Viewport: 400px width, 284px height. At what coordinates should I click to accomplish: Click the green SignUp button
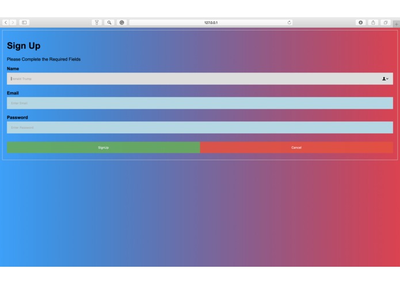coord(104,148)
